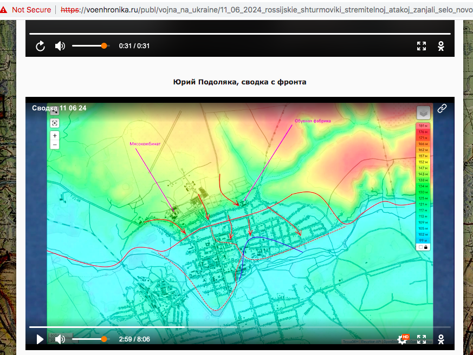Expand upper video to fullscreen
The width and height of the screenshot is (473, 355).
pyautogui.click(x=422, y=46)
